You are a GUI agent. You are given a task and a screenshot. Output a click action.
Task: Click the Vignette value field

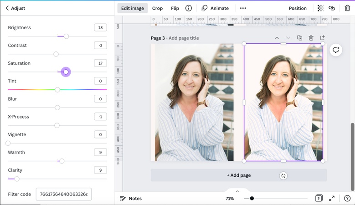pyautogui.click(x=100, y=135)
